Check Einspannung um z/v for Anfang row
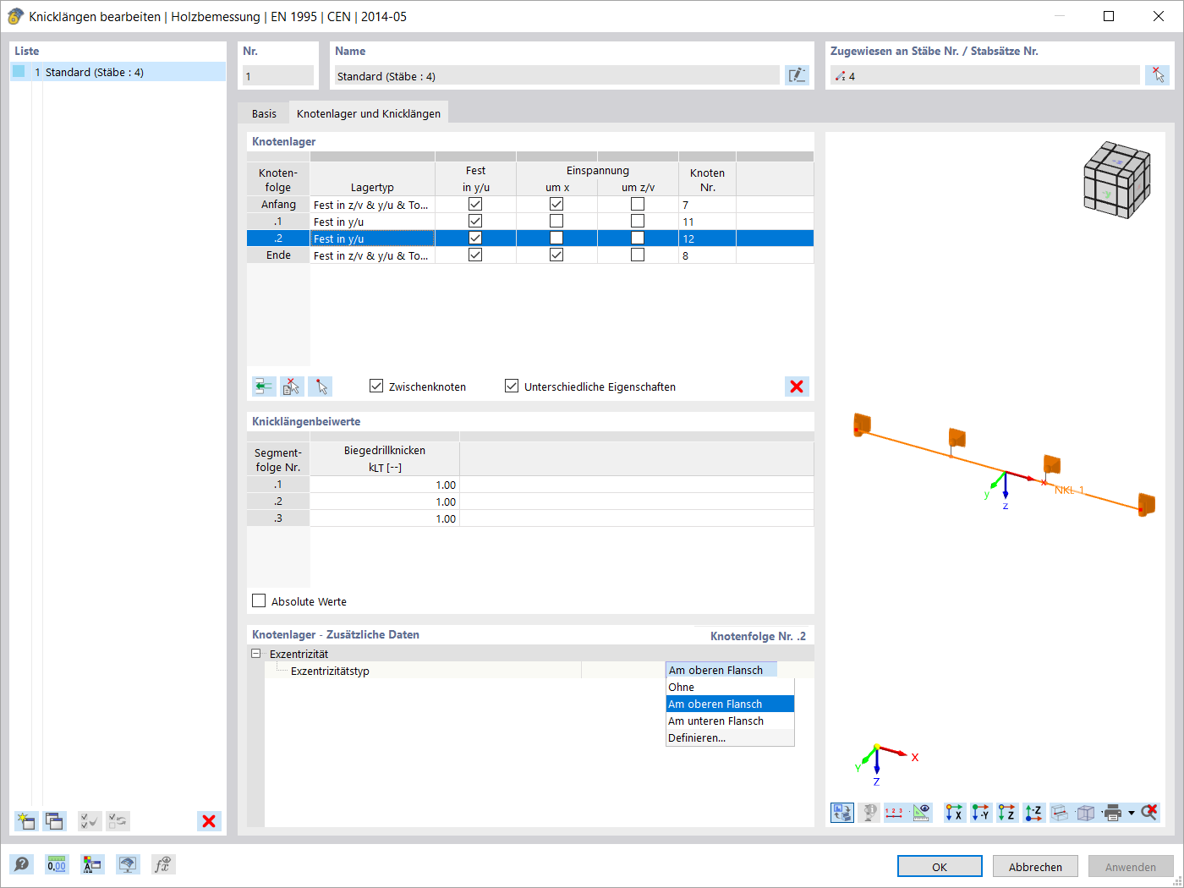 pyautogui.click(x=638, y=204)
